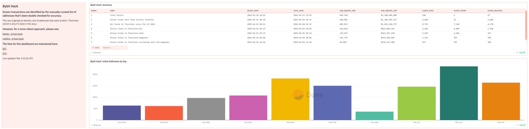Sort by the 'count_desties' column header
This screenshot has width=529, height=129.
point(495,11)
